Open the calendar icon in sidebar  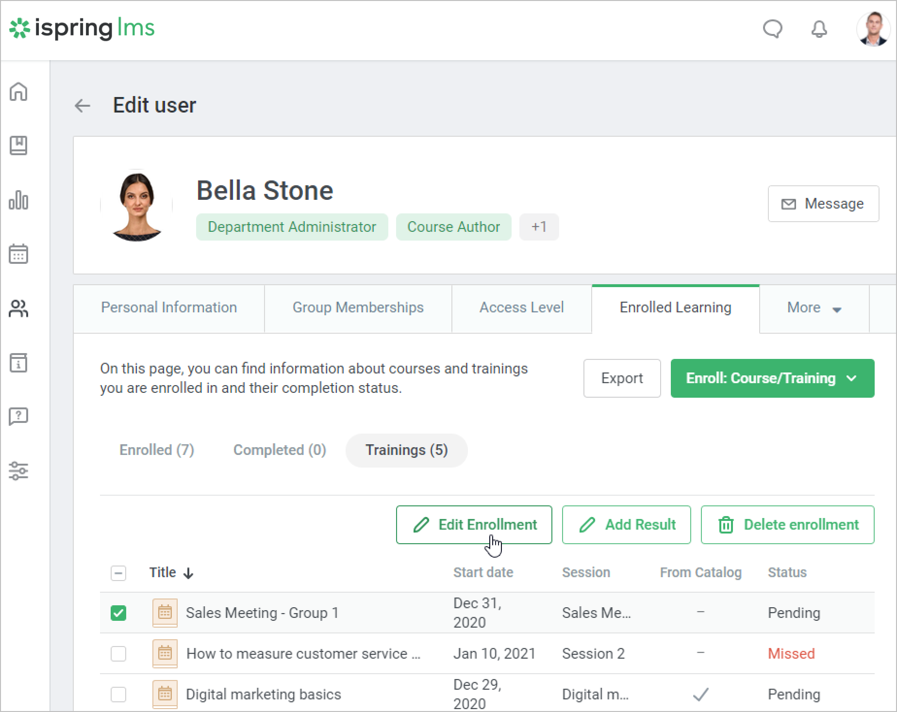[x=18, y=254]
